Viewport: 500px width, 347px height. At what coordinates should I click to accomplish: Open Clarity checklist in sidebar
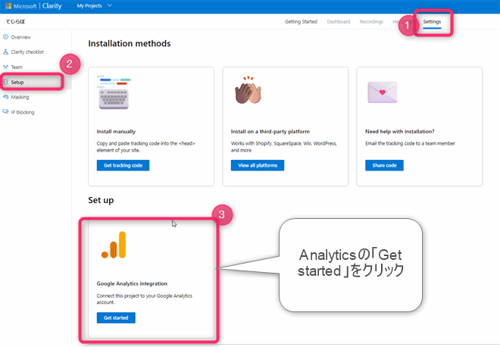click(27, 52)
